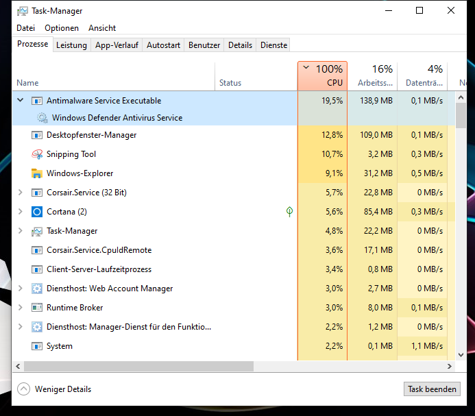Expand the Corsair.Service (32 Bit) group
Image resolution: width=475 pixels, height=416 pixels.
21,193
